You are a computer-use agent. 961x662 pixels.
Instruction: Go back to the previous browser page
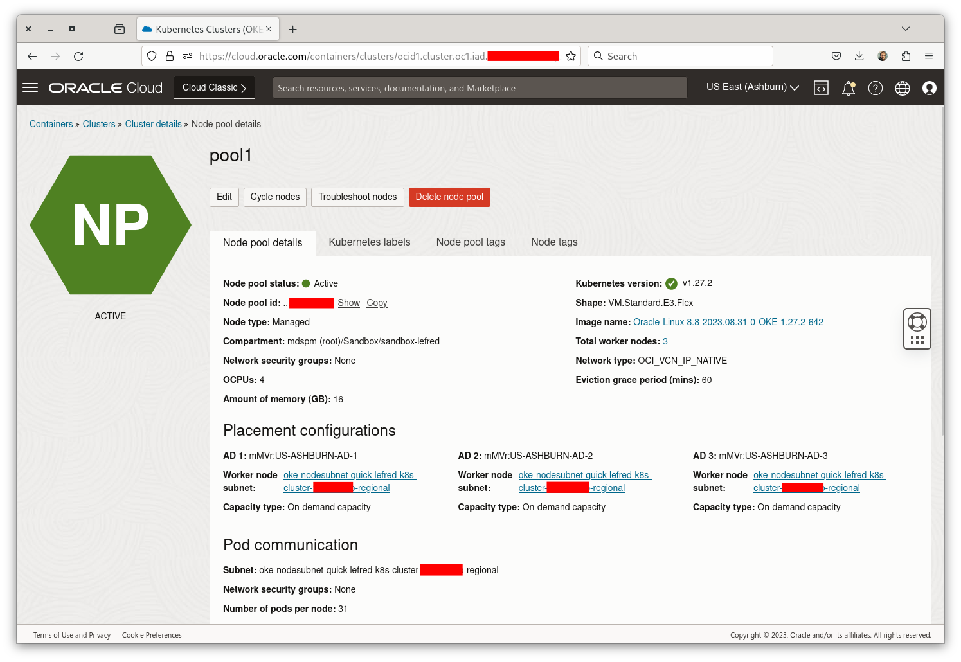pyautogui.click(x=32, y=56)
